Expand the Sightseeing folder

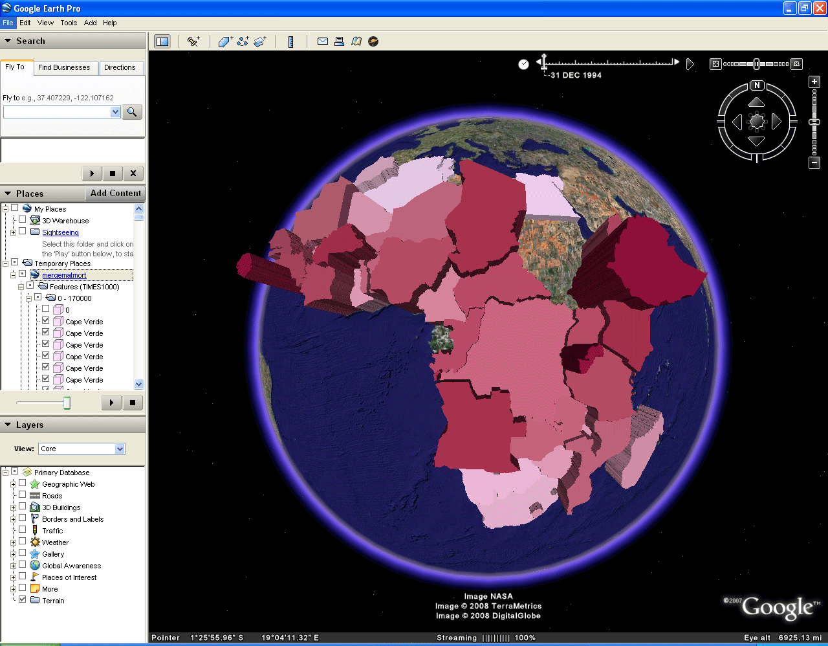13,232
